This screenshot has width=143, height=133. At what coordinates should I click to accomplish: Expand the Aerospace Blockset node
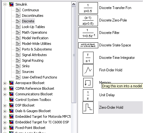[5, 83]
